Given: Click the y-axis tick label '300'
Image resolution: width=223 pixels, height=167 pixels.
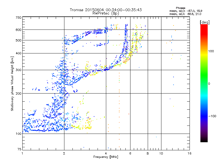Looking at the screenshot, I should tap(18, 70).
